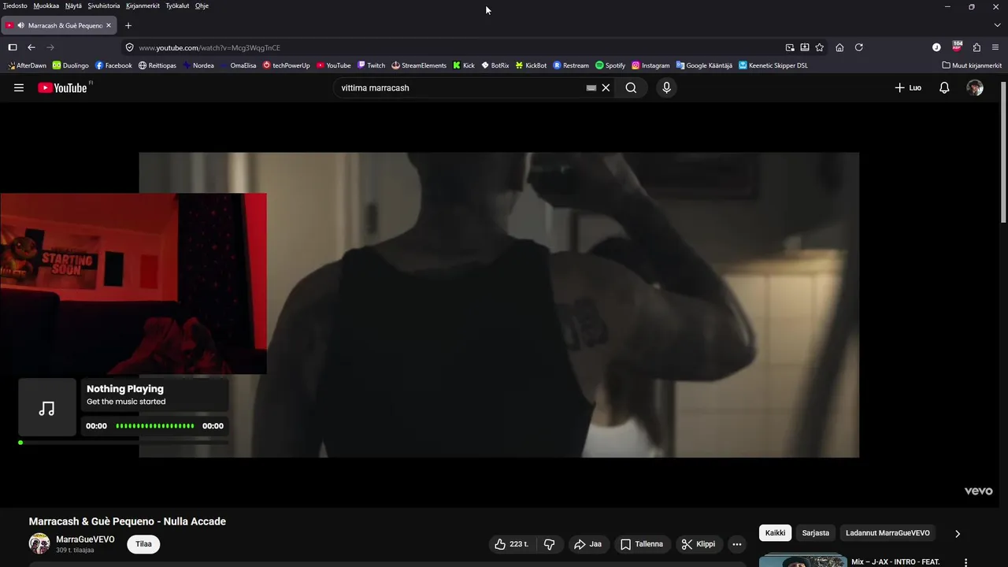Viewport: 1008px width, 567px height.
Task: Open the Sivuhistoria menu
Action: [x=104, y=6]
